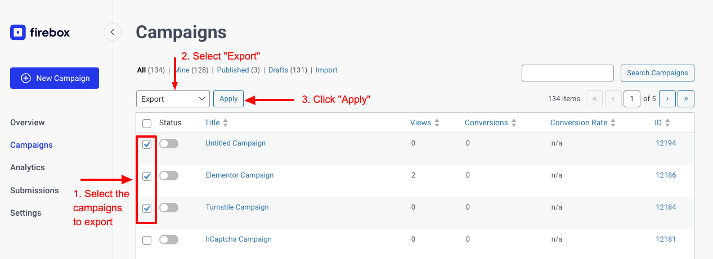
Task: Click the Conversion Rate column header
Action: [579, 123]
